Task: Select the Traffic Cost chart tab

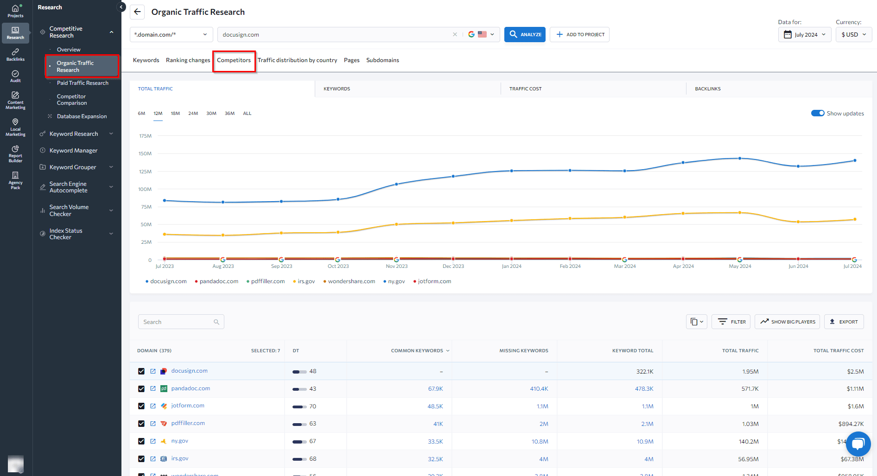Action: coord(525,89)
